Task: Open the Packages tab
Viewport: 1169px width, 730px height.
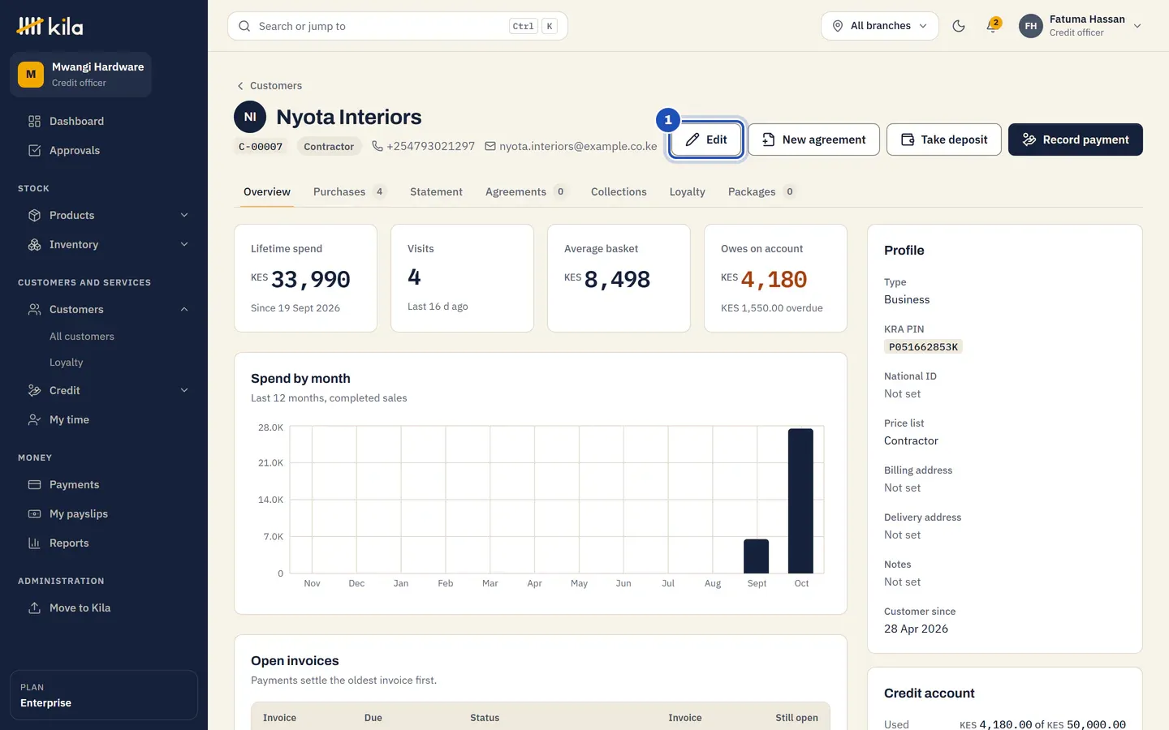Action: click(762, 191)
